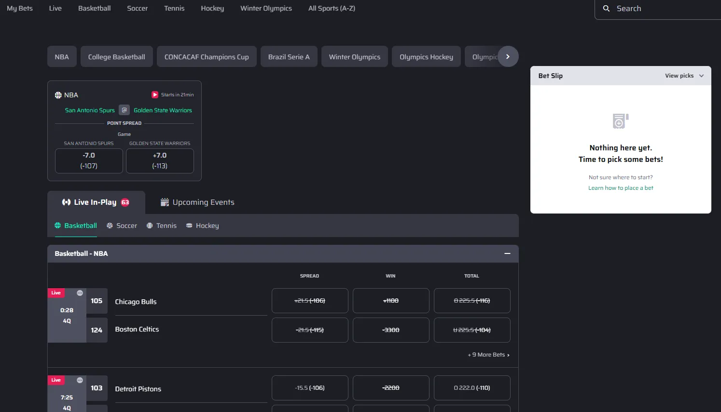The height and width of the screenshot is (412, 721).
Task: Collapse the Basketball - NBA section
Action: (x=507, y=253)
